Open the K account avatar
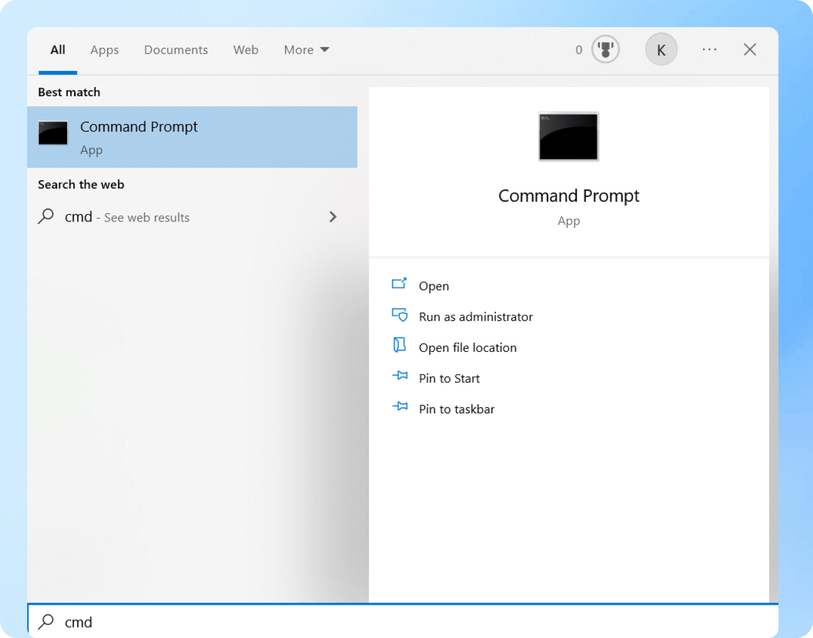813x638 pixels. (x=661, y=49)
